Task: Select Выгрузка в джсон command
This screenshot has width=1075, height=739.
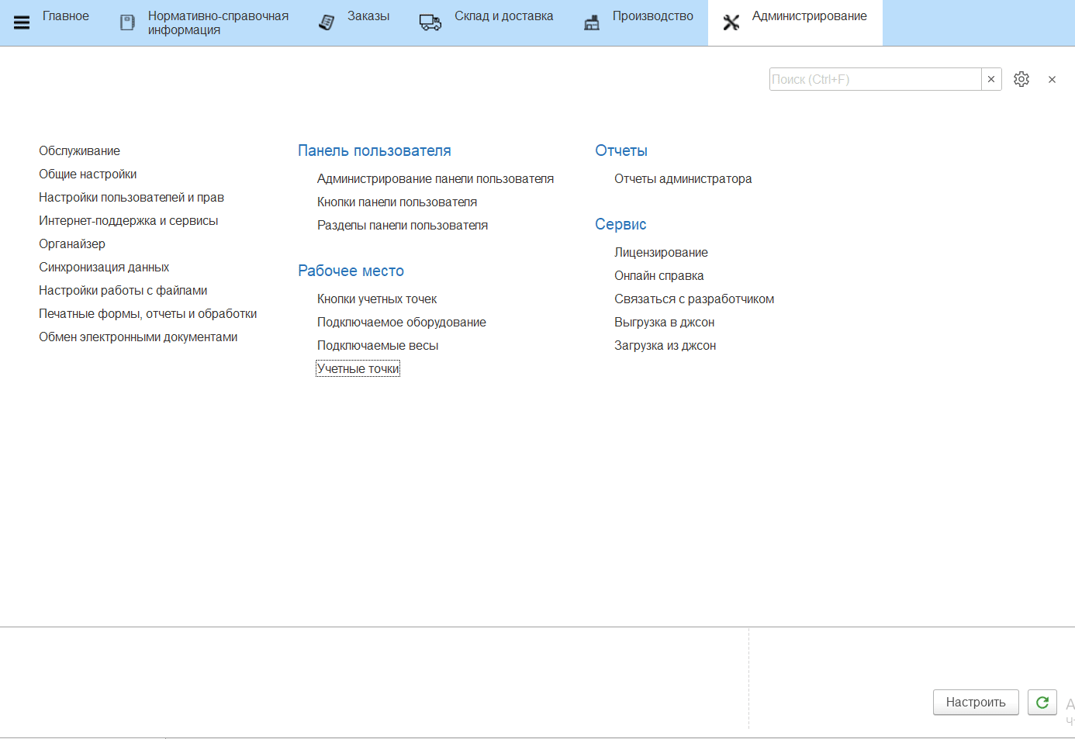Action: click(664, 322)
